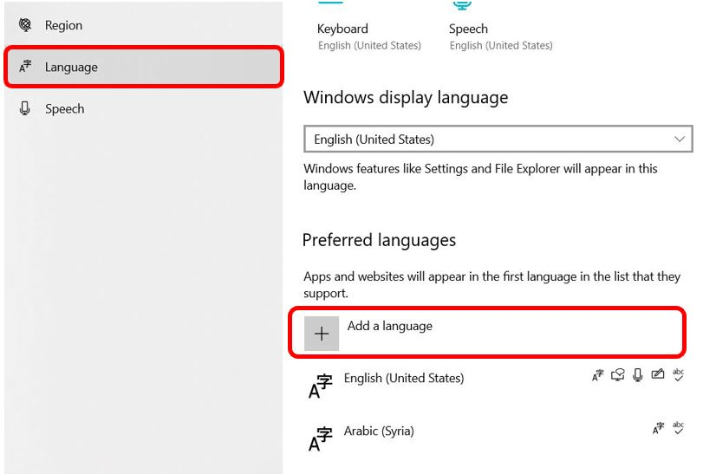Click the display language icon on Arabic row

[x=658, y=428]
